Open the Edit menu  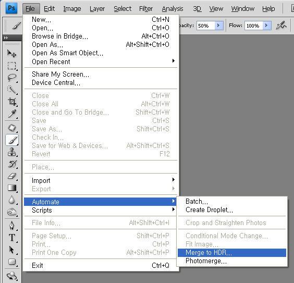click(x=49, y=9)
